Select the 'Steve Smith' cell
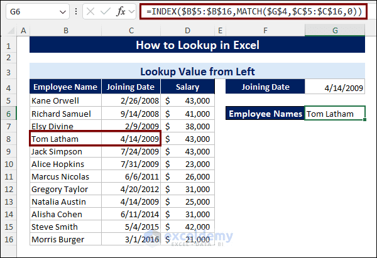The image size is (377, 258). tap(65, 227)
